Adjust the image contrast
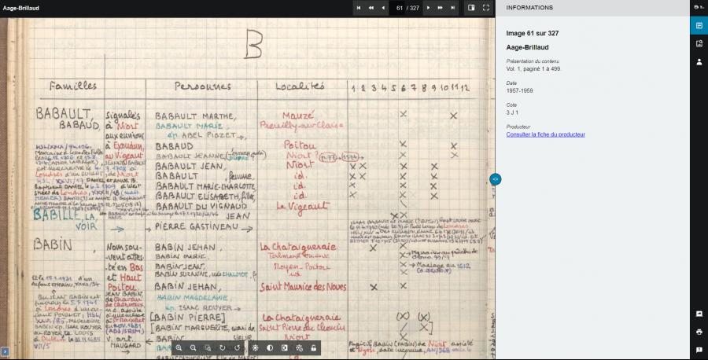The height and width of the screenshot is (360, 708). pos(270,348)
